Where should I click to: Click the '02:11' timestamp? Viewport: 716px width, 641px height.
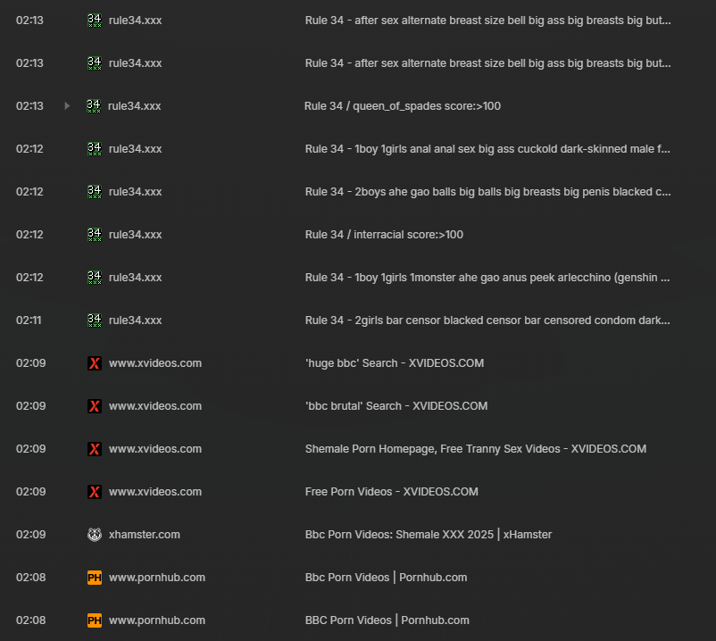point(29,320)
